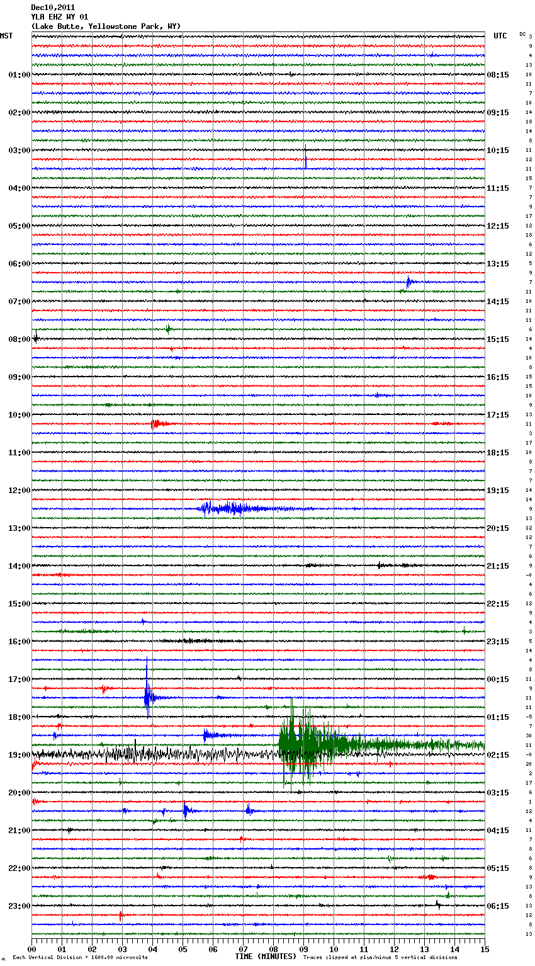Click the 19:15 UTC time label
The image size is (535, 966).
(498, 491)
